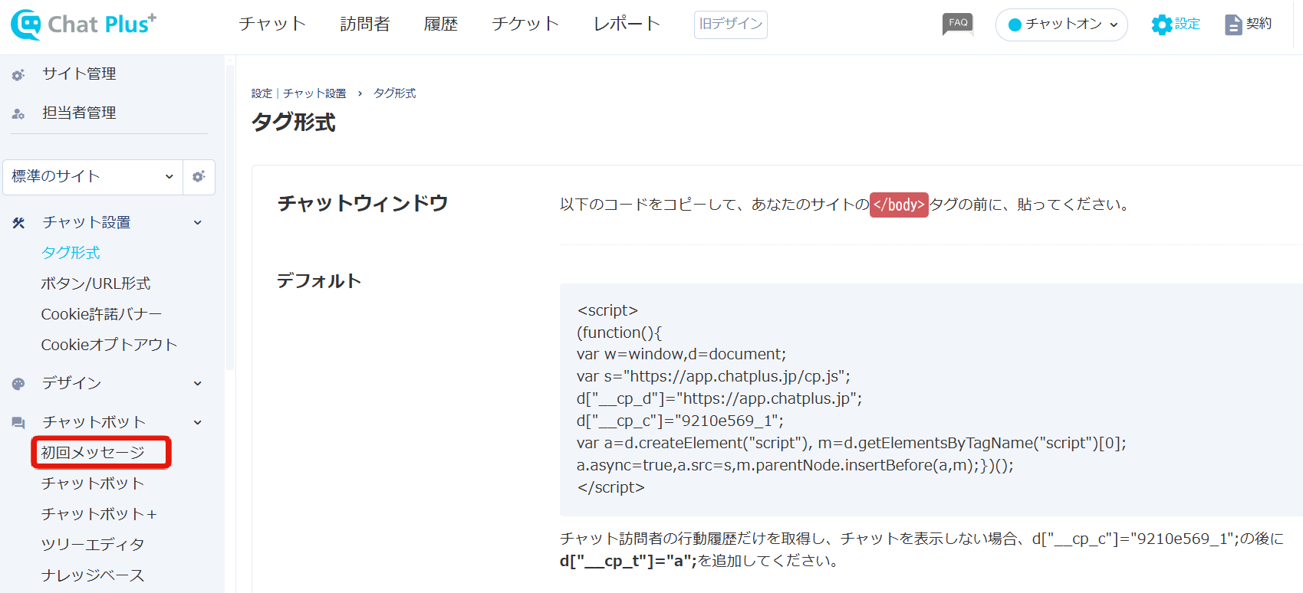The image size is (1303, 593).
Task: Click the サイト管理 gear icon
Action: pos(18,74)
